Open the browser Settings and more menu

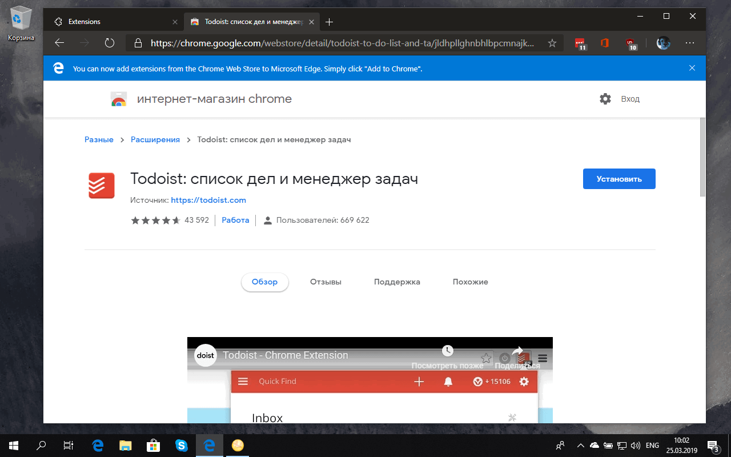tap(690, 43)
